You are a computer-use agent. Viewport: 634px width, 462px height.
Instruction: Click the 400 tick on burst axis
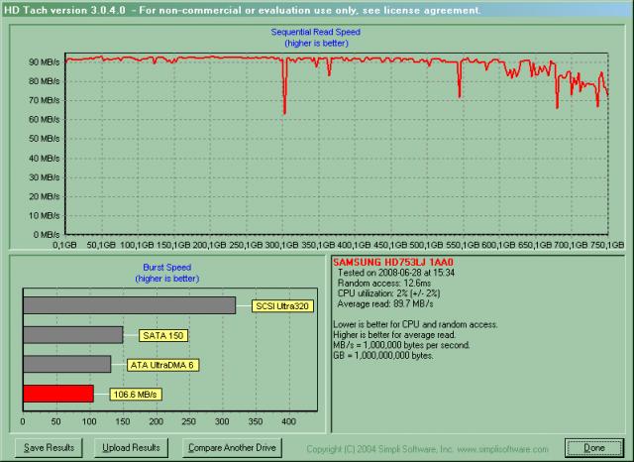click(x=288, y=421)
